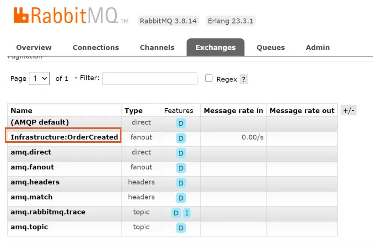
Task: Click the RabbitMQ logo icon
Action: point(21,15)
